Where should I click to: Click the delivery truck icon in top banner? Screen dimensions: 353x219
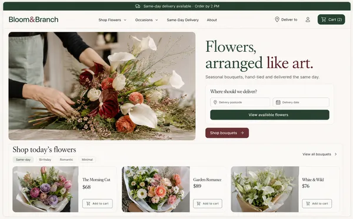138,6
